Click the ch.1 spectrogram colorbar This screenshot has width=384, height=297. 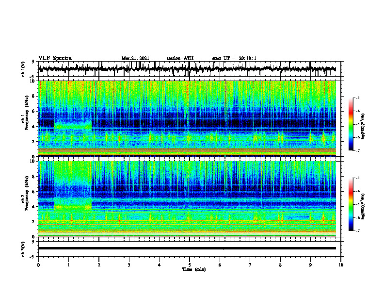click(x=351, y=124)
